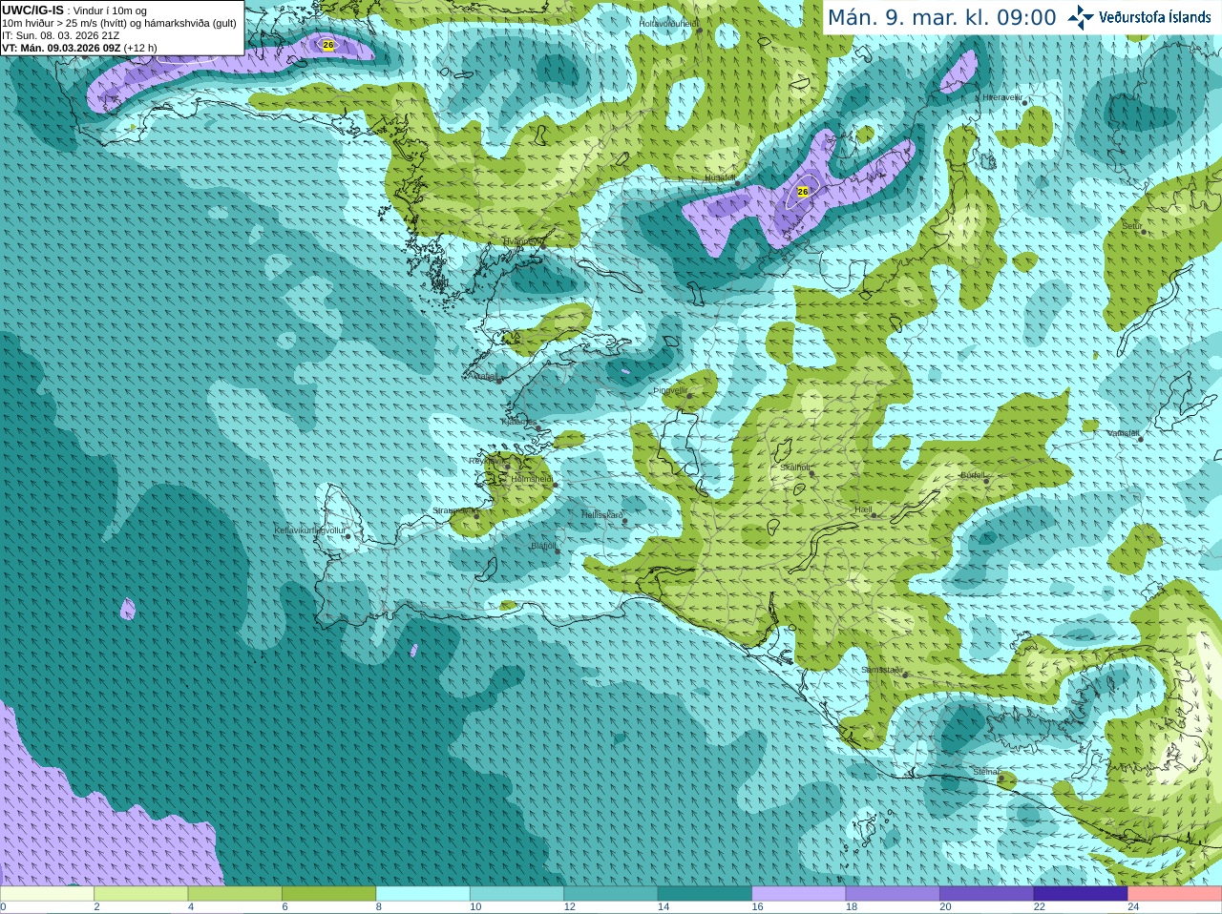Click the 2–4 m/s light green legend swatch
Screen dimensions: 1222x914
tap(140, 894)
